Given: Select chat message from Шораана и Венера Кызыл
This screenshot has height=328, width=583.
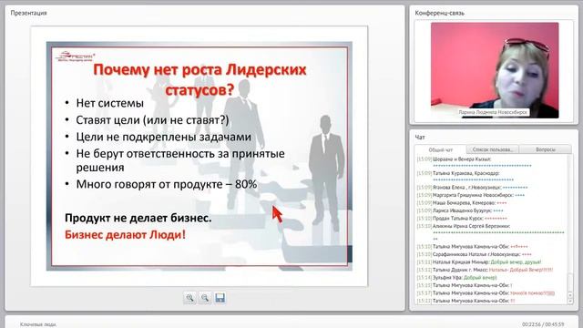Looking at the screenshot, I should tap(475, 162).
